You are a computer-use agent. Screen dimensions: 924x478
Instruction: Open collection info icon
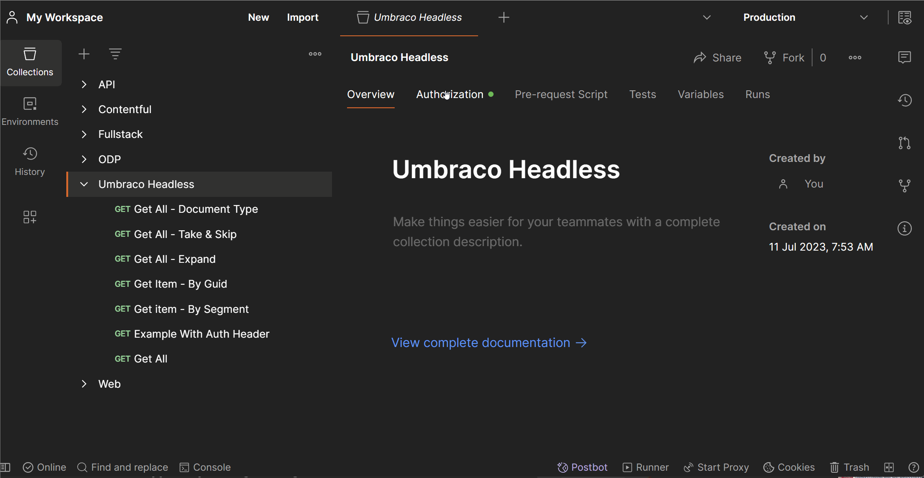tap(904, 228)
